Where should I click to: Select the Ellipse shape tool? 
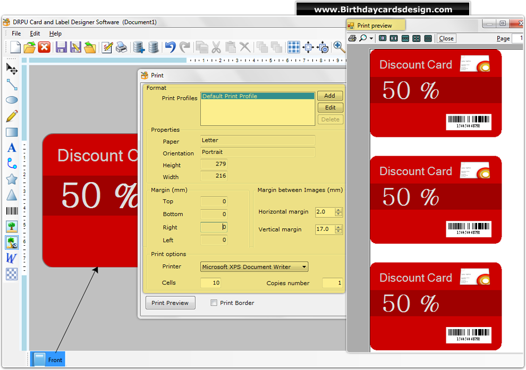tap(12, 100)
